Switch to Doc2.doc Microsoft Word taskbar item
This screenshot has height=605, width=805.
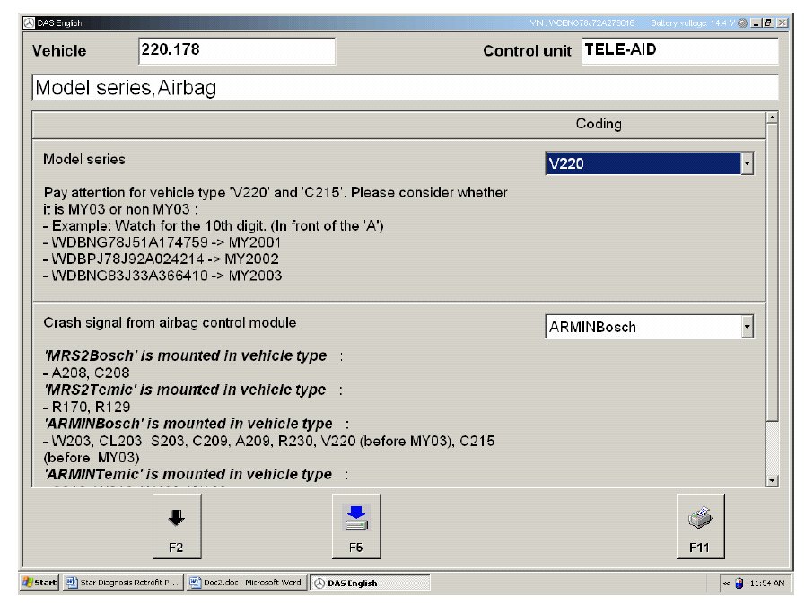coord(246,583)
